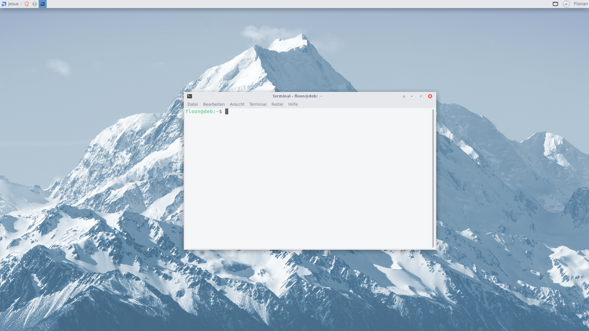
Task: Click the Terminal vertical scrollbar
Action: [433, 178]
